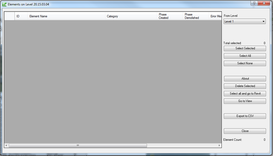Screen dimensions: 273x156
Task: Open the From Level dropdown
Action: (245, 21)
